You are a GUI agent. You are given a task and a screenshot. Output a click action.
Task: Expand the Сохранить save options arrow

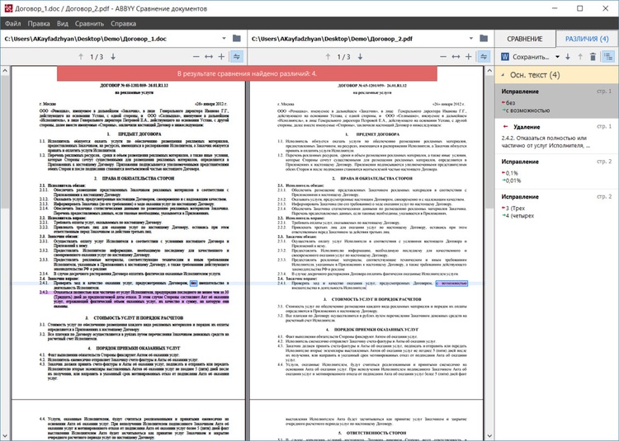pyautogui.click(x=557, y=57)
